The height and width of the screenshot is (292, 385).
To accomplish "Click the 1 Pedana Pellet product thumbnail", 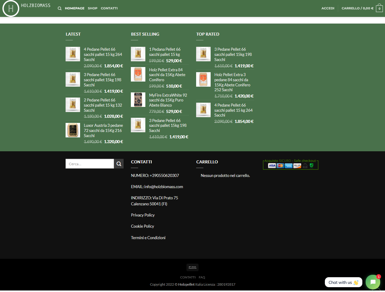I will tap(138, 54).
